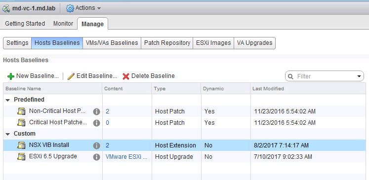Open the VA Upgrades sub-tab
The height and width of the screenshot is (180, 369).
click(x=254, y=43)
